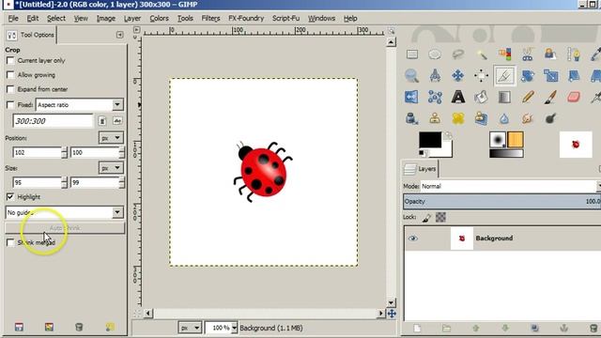Screen dimensions: 601x338
Task: Select the Bucket Fill tool
Action: click(x=482, y=97)
